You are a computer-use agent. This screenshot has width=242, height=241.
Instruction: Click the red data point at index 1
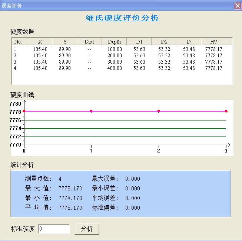click(91, 111)
